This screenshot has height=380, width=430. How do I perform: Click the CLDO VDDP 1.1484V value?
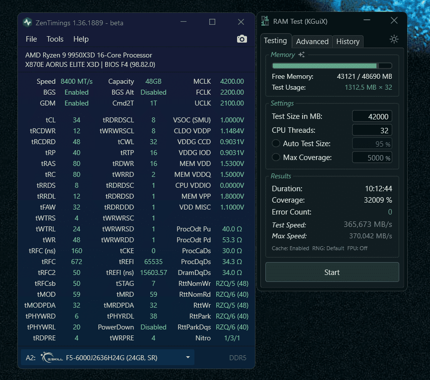[232, 131]
